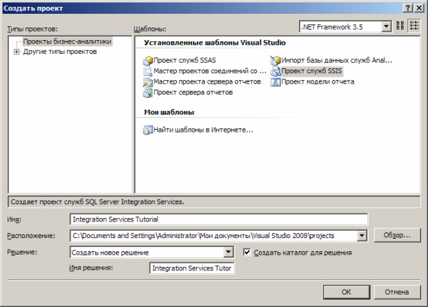Select Импорт базы данных служб template icon

(275, 61)
